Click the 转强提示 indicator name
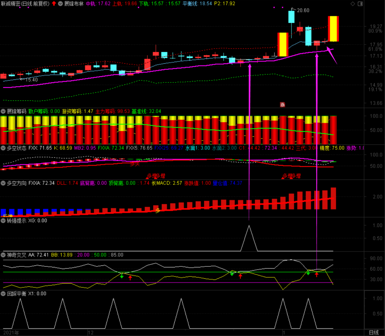385x336 pixels. pos(16,221)
